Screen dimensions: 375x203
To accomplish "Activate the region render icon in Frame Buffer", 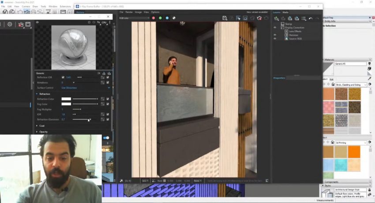I will pyautogui.click(x=245, y=18).
